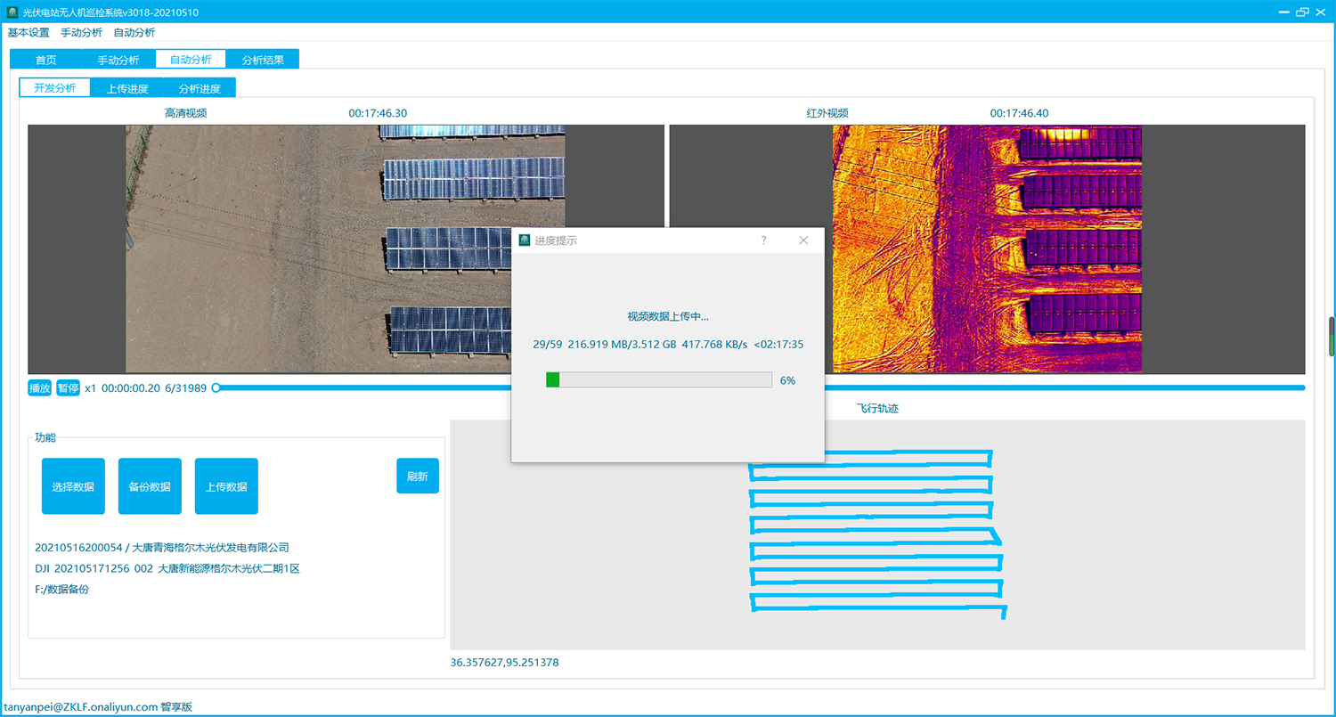Go to the 分析结果 tab
The width and height of the screenshot is (1336, 717).
click(263, 60)
